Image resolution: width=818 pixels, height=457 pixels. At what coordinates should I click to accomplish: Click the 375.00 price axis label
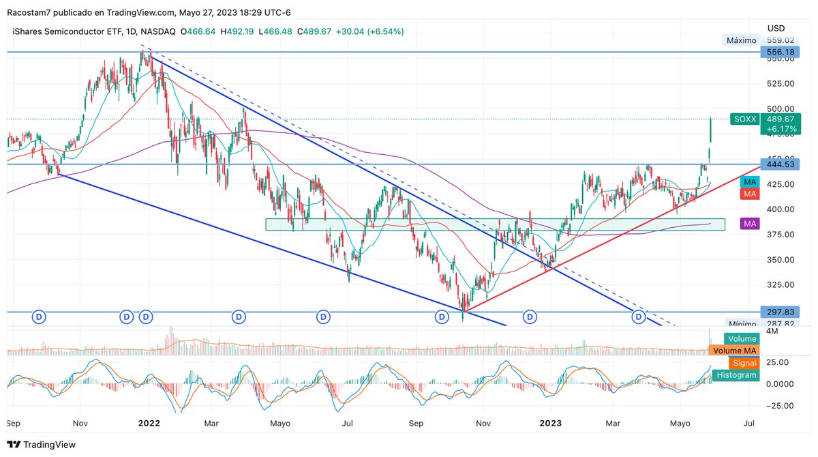tap(781, 235)
